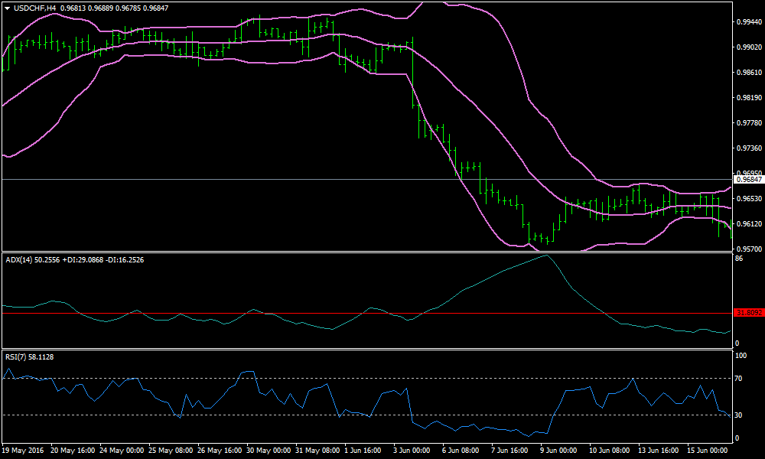Click the white 0.96847 current price tag
Screen dimensions: 765x459
click(747, 180)
